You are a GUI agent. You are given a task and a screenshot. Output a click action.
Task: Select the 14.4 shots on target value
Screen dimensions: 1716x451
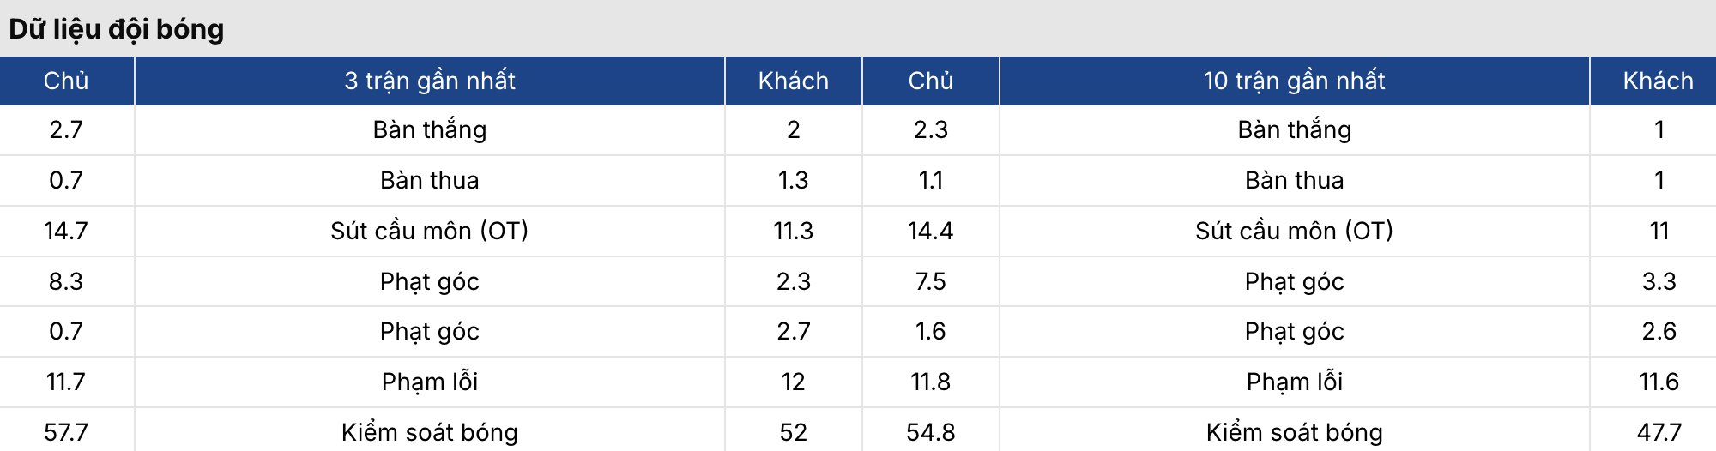pos(930,231)
